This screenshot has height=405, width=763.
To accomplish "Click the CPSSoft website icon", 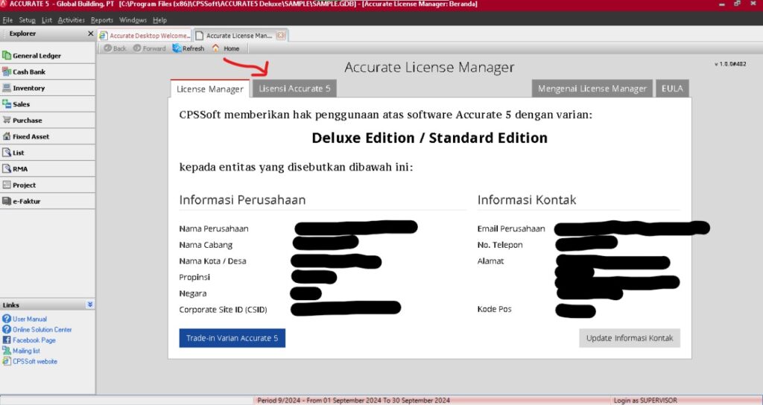I will 6,361.
